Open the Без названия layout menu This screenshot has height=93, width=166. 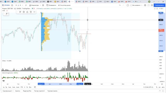point(136,5)
